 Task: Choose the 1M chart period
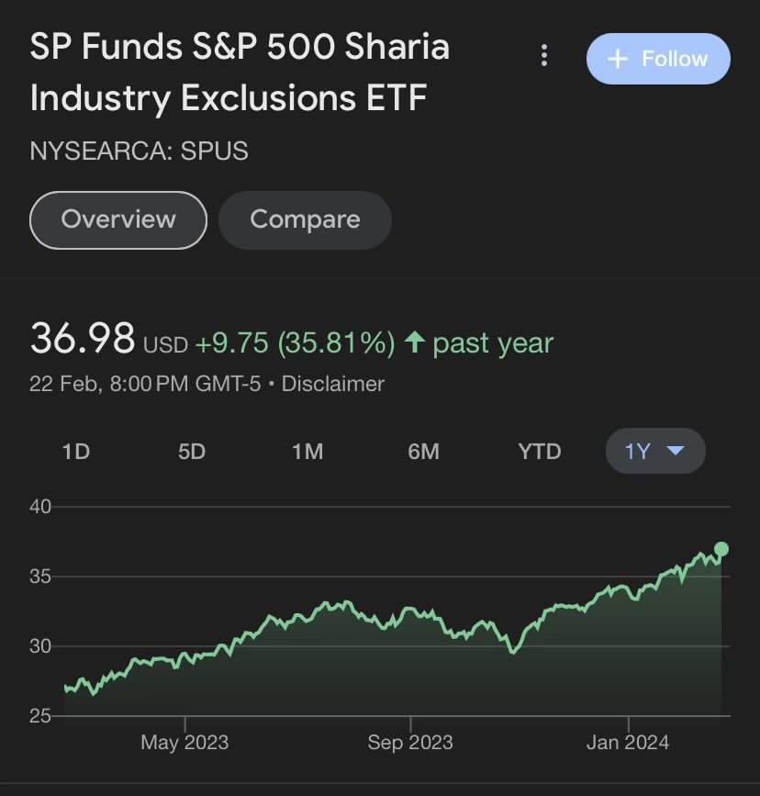click(307, 452)
